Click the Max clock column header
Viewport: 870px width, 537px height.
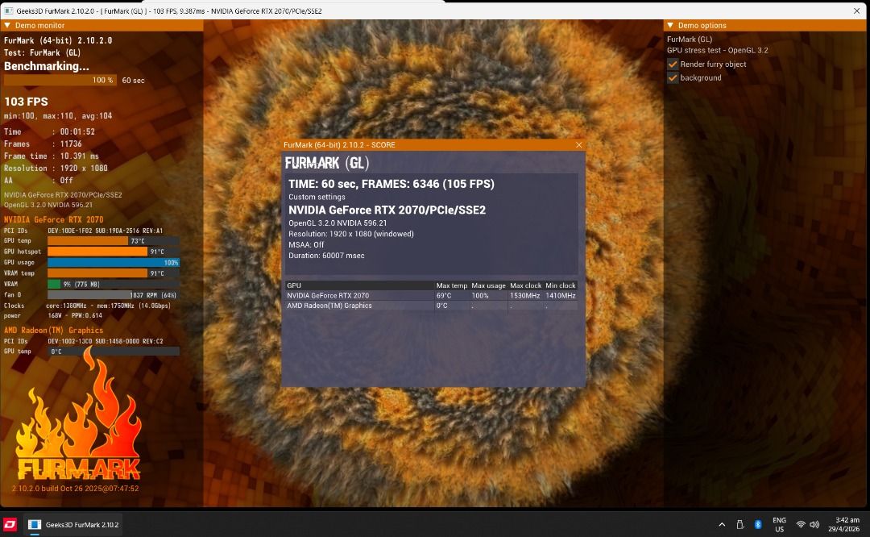click(x=525, y=285)
